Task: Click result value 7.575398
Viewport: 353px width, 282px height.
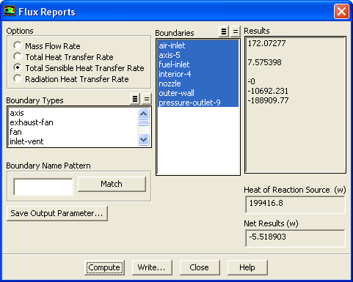Action: pyautogui.click(x=264, y=62)
